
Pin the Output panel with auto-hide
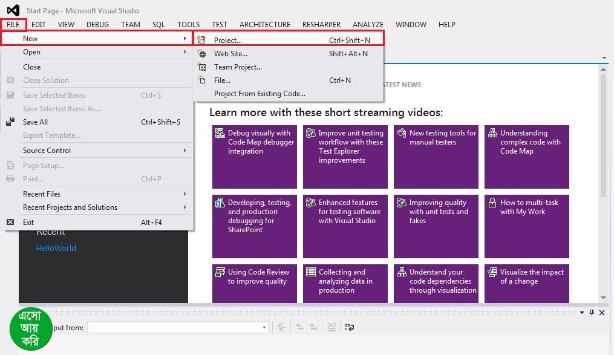point(592,313)
